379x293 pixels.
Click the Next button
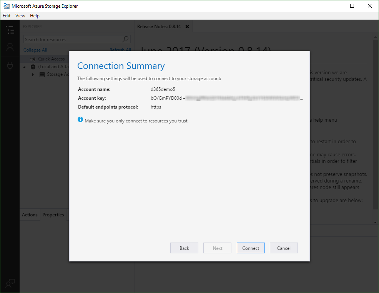click(x=217, y=248)
